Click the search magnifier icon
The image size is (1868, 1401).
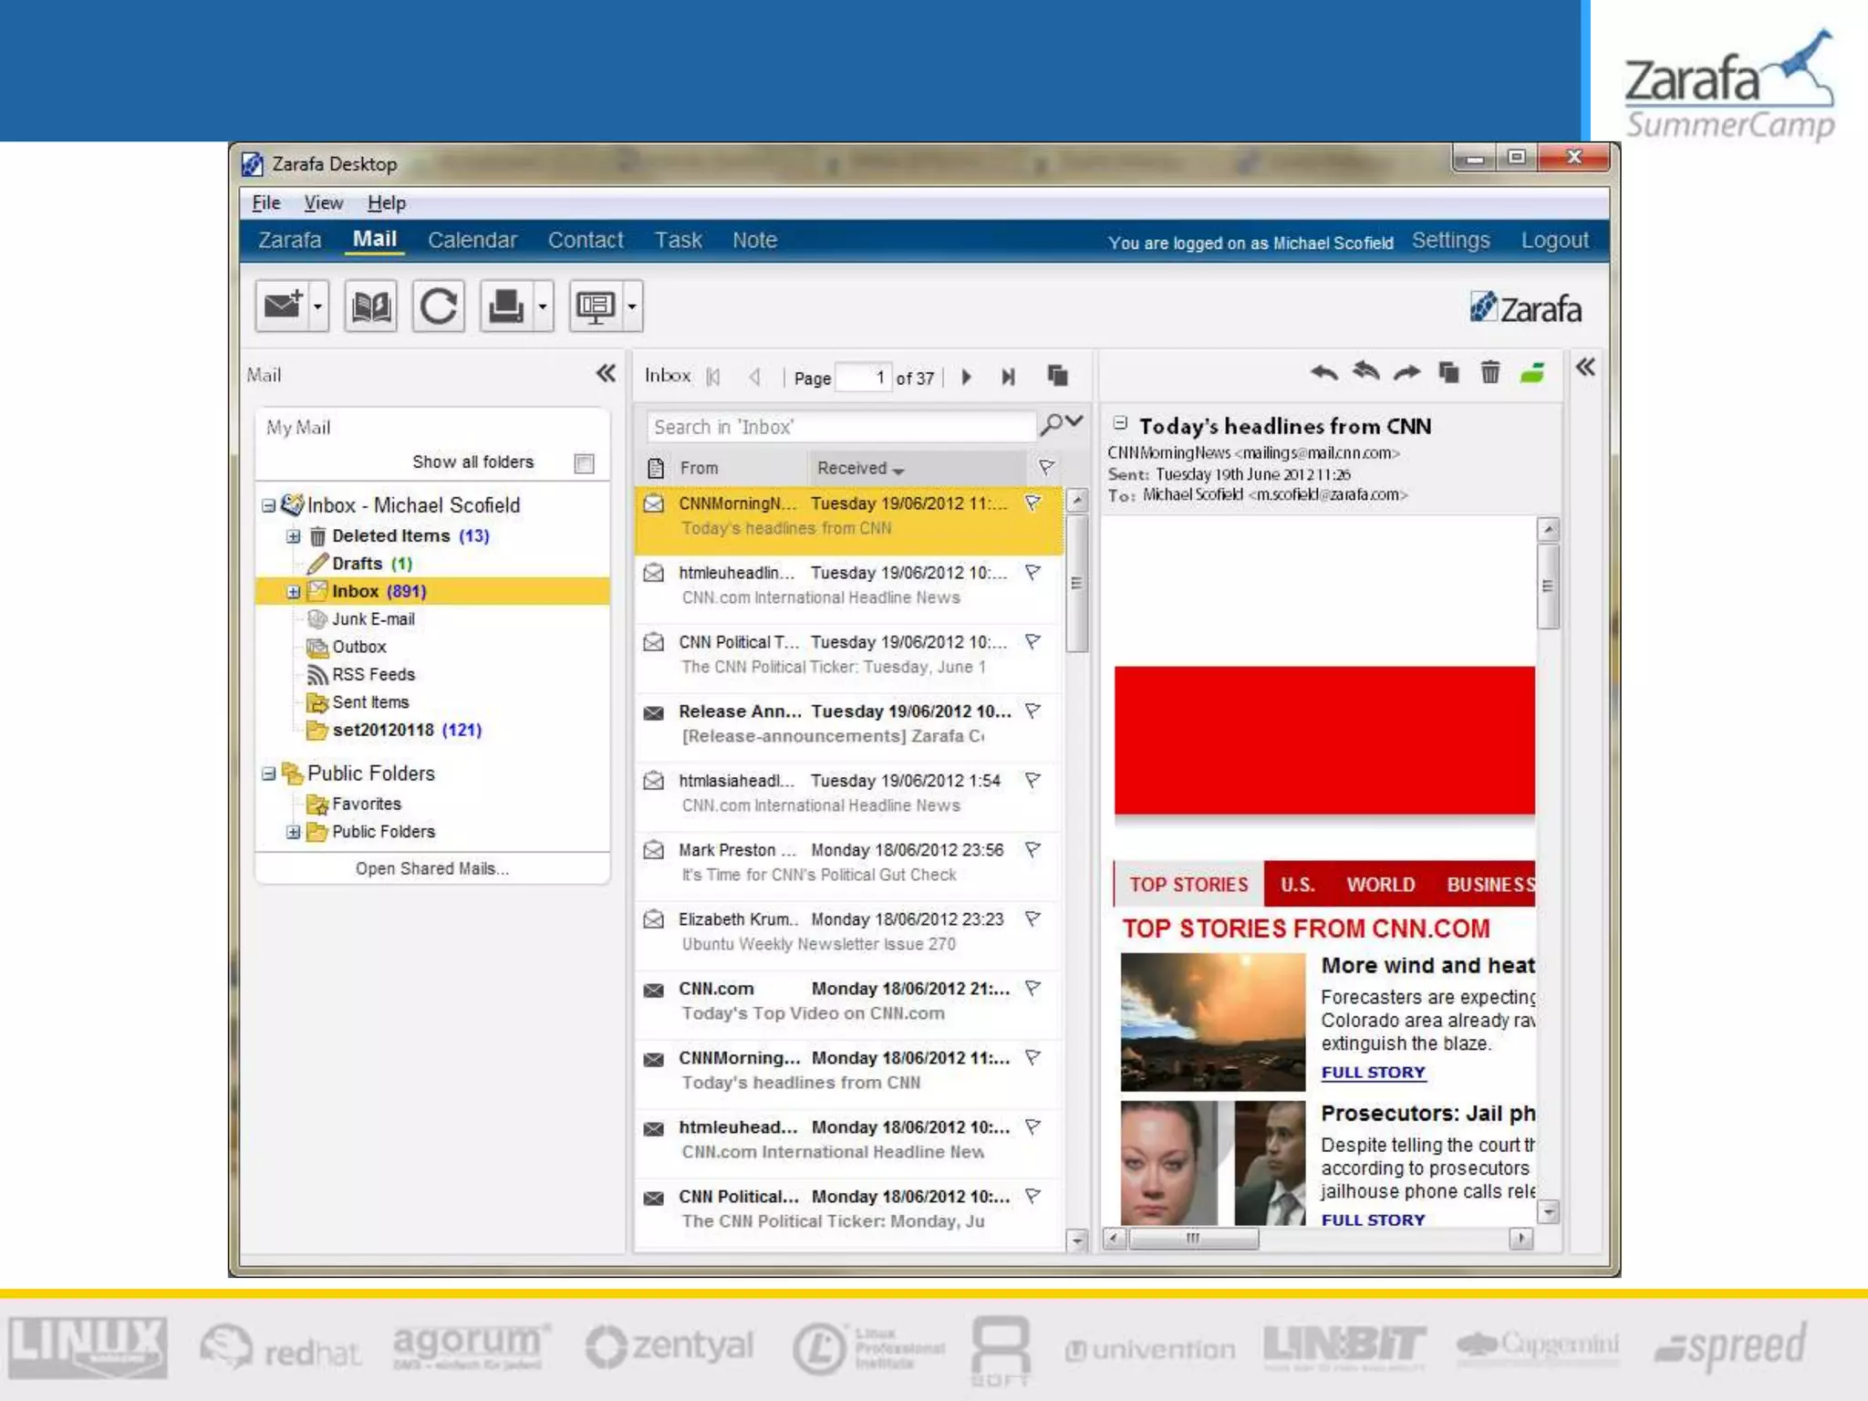1053,423
